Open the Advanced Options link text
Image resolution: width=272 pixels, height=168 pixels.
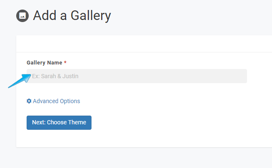(57, 101)
